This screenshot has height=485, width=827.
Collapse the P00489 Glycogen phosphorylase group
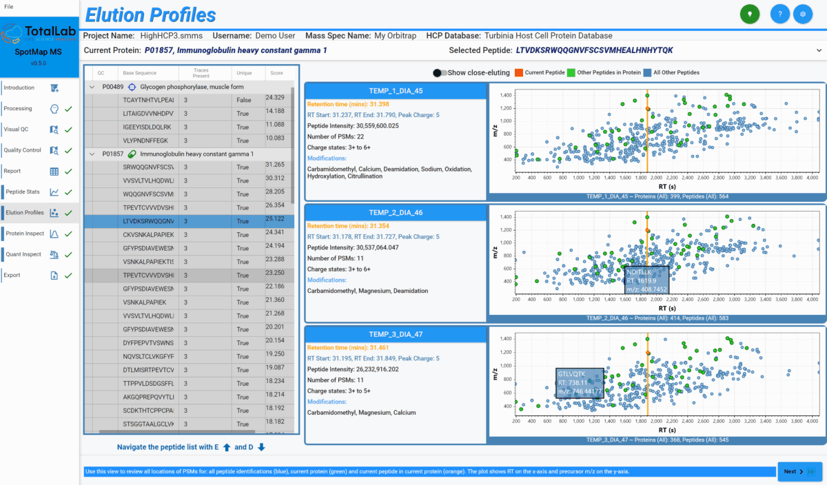coord(92,87)
